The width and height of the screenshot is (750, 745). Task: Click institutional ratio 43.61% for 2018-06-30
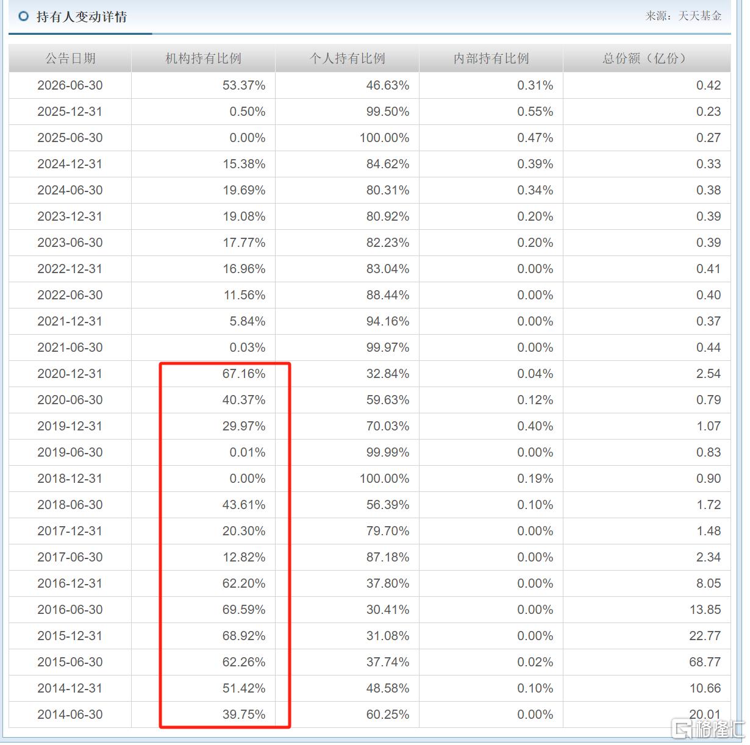click(244, 505)
